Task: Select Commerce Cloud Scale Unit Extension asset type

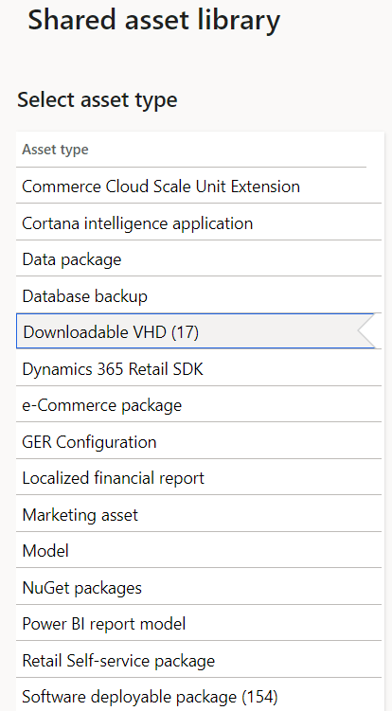Action: coord(199,187)
